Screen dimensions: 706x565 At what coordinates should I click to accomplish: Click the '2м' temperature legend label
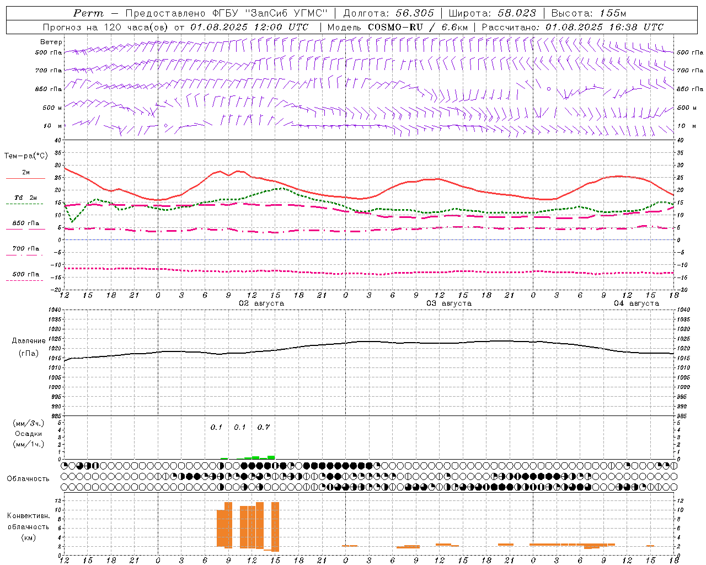coord(26,173)
